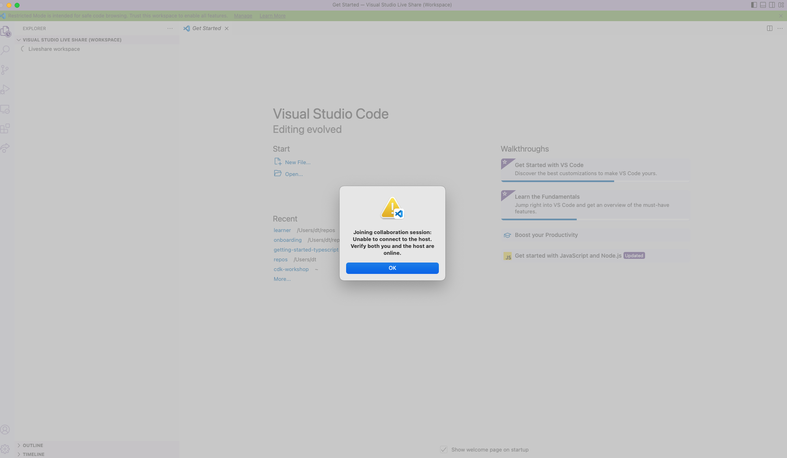Open the Explorer view in the activity bar

(5, 31)
